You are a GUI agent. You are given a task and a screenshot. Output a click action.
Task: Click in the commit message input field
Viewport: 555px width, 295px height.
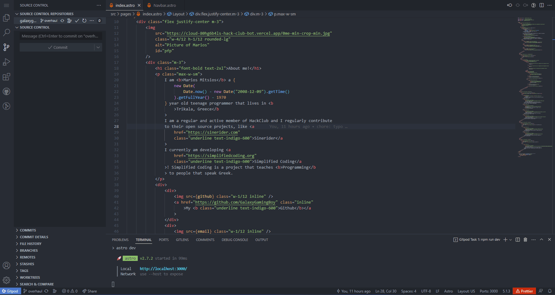pyautogui.click(x=61, y=36)
